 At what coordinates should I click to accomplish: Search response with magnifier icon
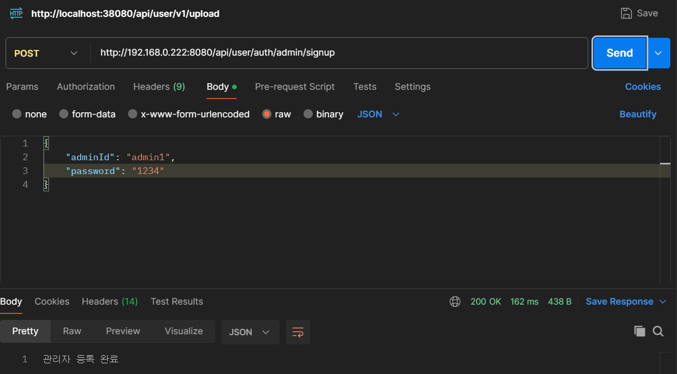coord(658,331)
